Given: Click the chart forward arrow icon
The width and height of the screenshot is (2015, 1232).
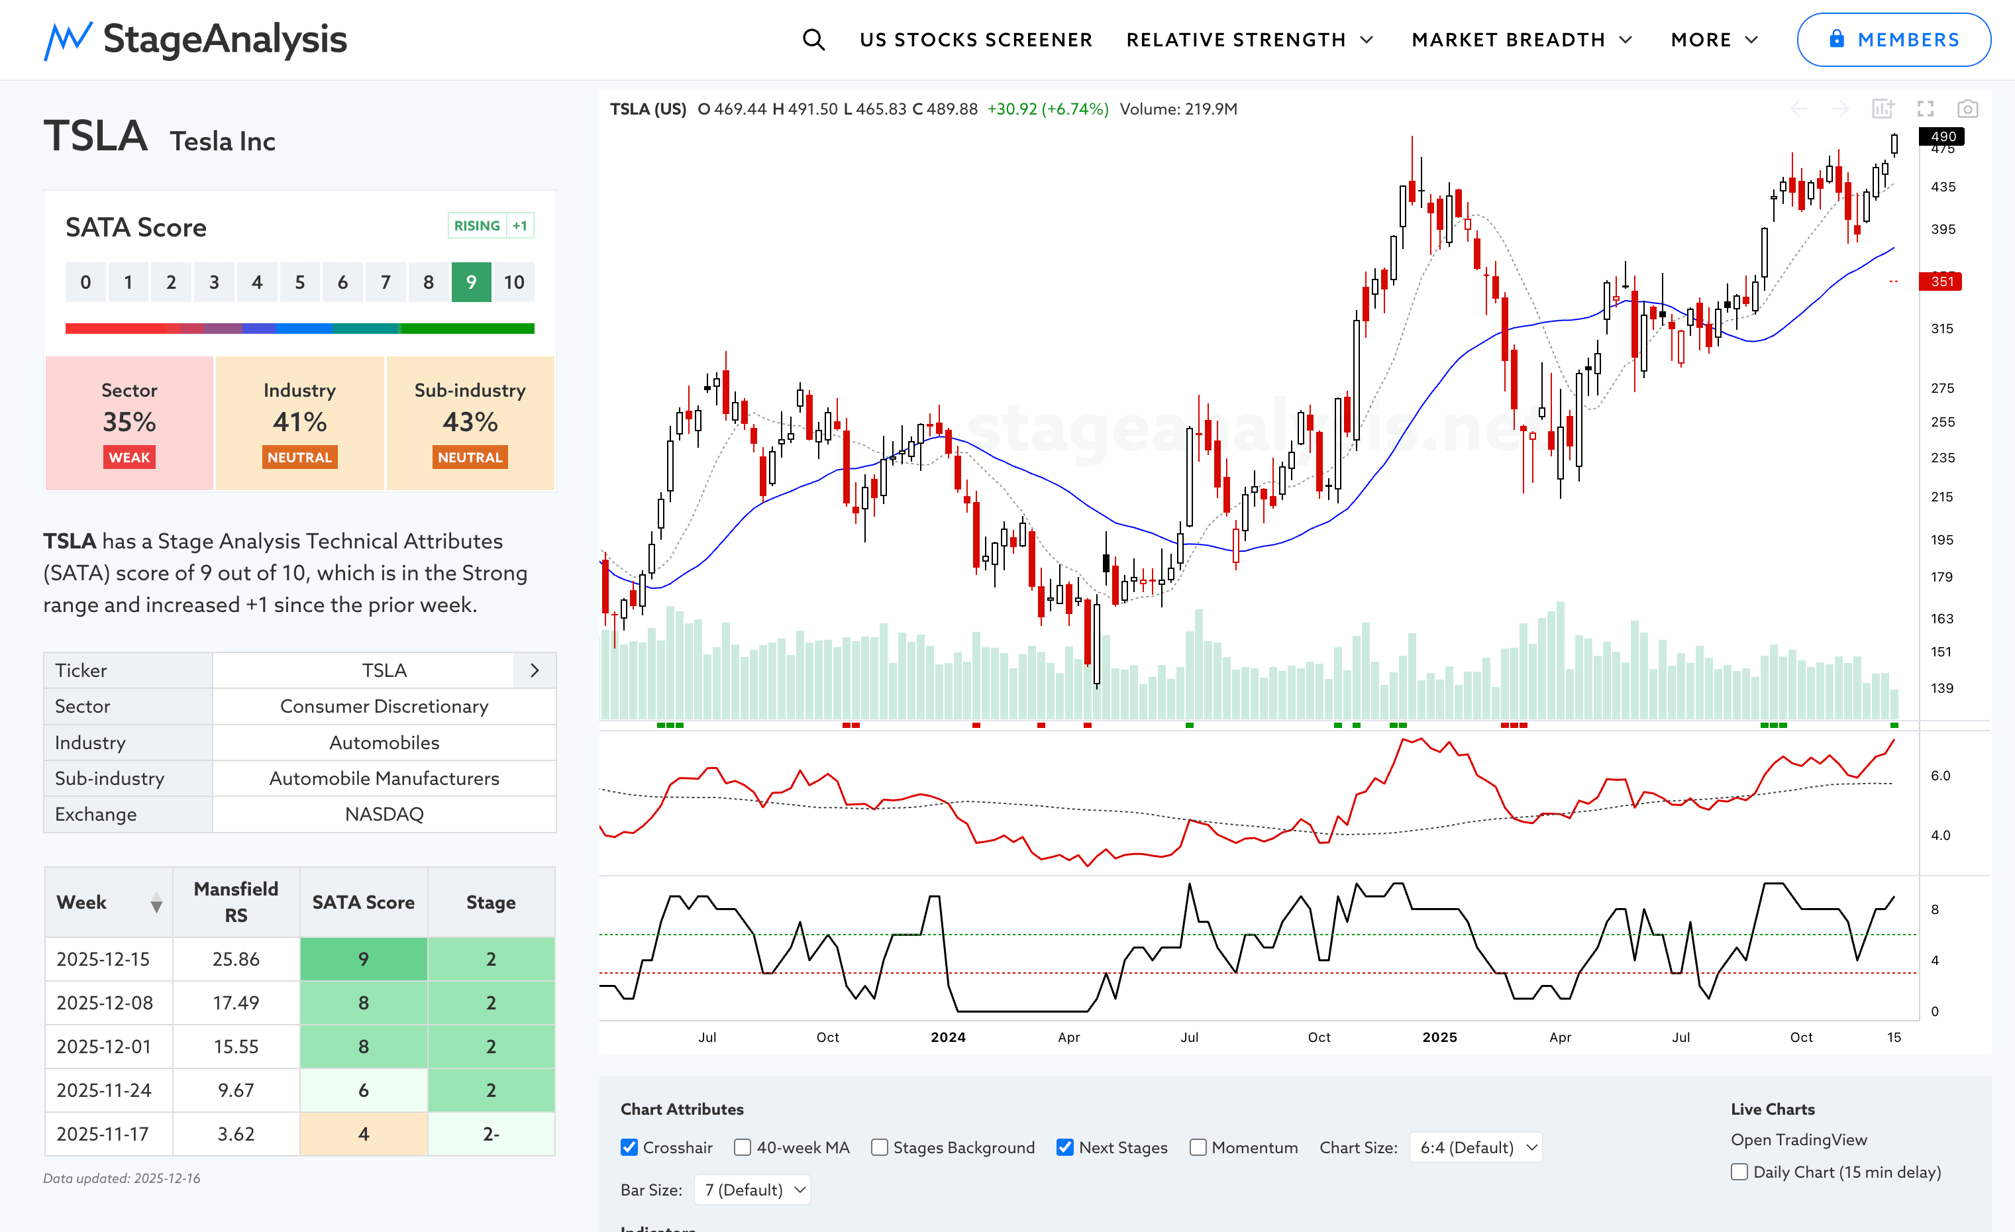Looking at the screenshot, I should [1840, 109].
